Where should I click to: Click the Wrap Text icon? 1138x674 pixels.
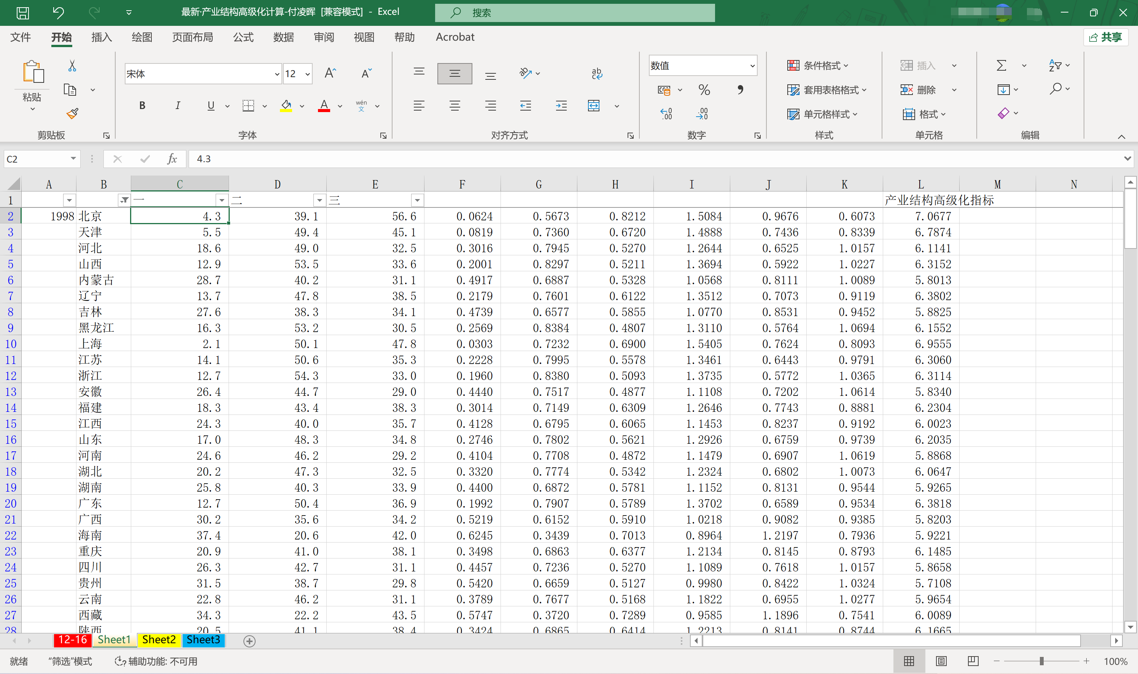click(x=596, y=74)
